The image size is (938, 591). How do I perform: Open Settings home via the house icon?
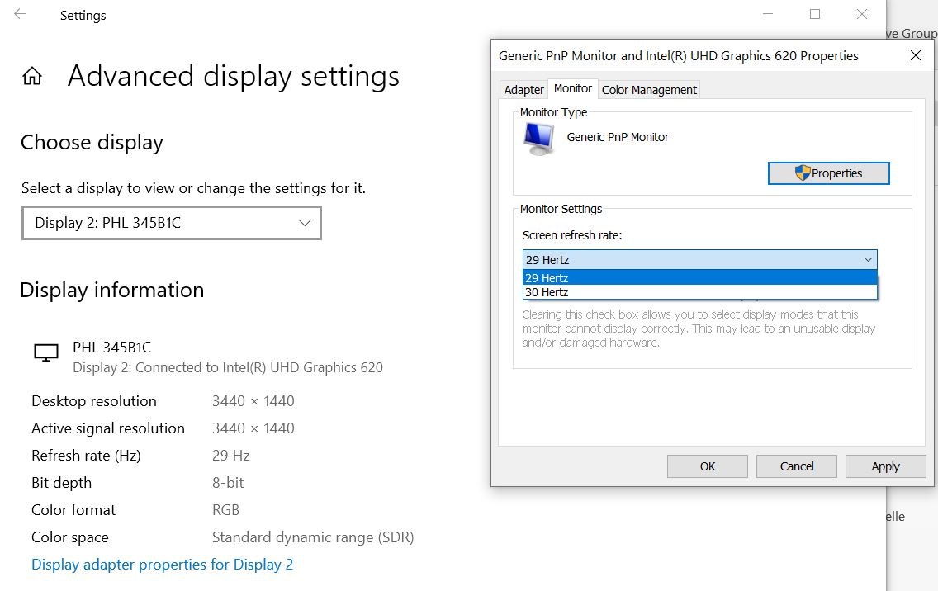click(32, 76)
